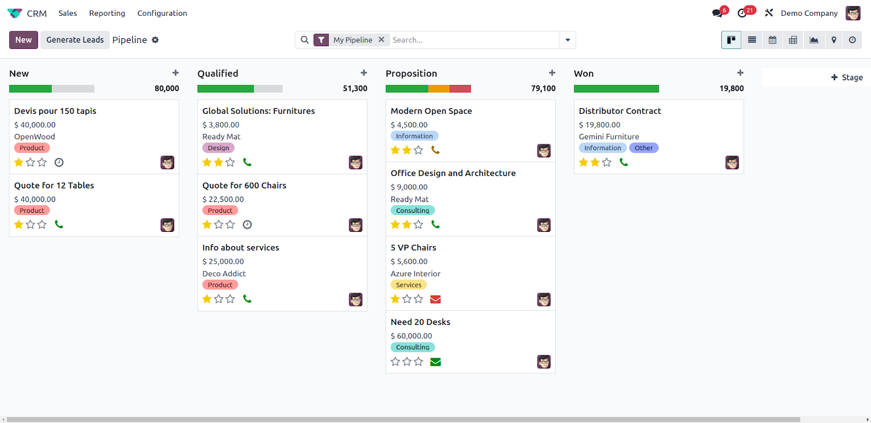
Task: Click phone icon on Distributor Contract card
Action: click(x=624, y=162)
